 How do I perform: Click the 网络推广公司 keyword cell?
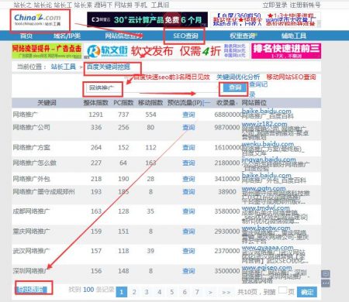click(31, 127)
